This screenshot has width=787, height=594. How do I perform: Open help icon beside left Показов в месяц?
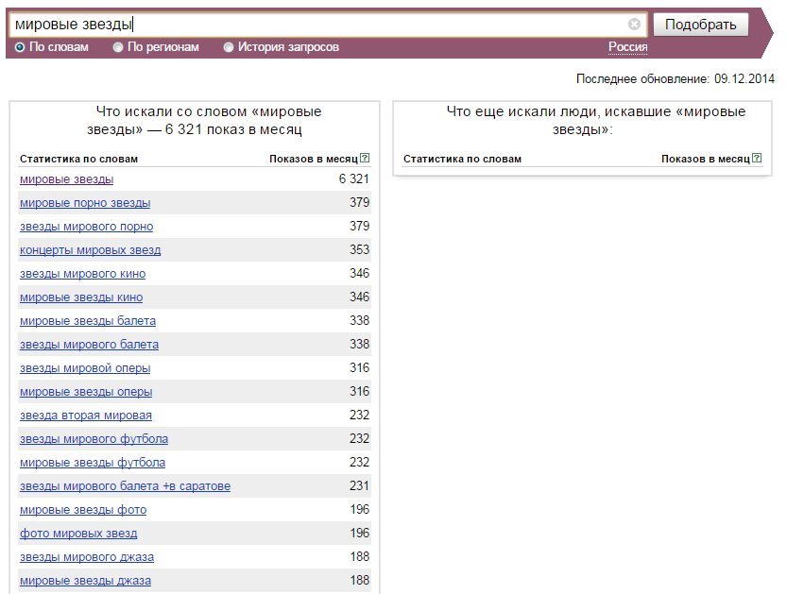[365, 158]
